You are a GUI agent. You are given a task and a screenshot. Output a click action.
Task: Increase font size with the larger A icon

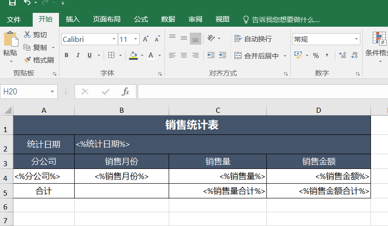(x=146, y=39)
